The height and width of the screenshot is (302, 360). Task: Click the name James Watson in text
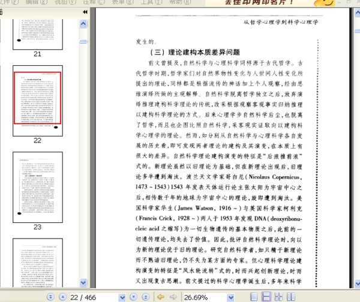click(x=196, y=208)
